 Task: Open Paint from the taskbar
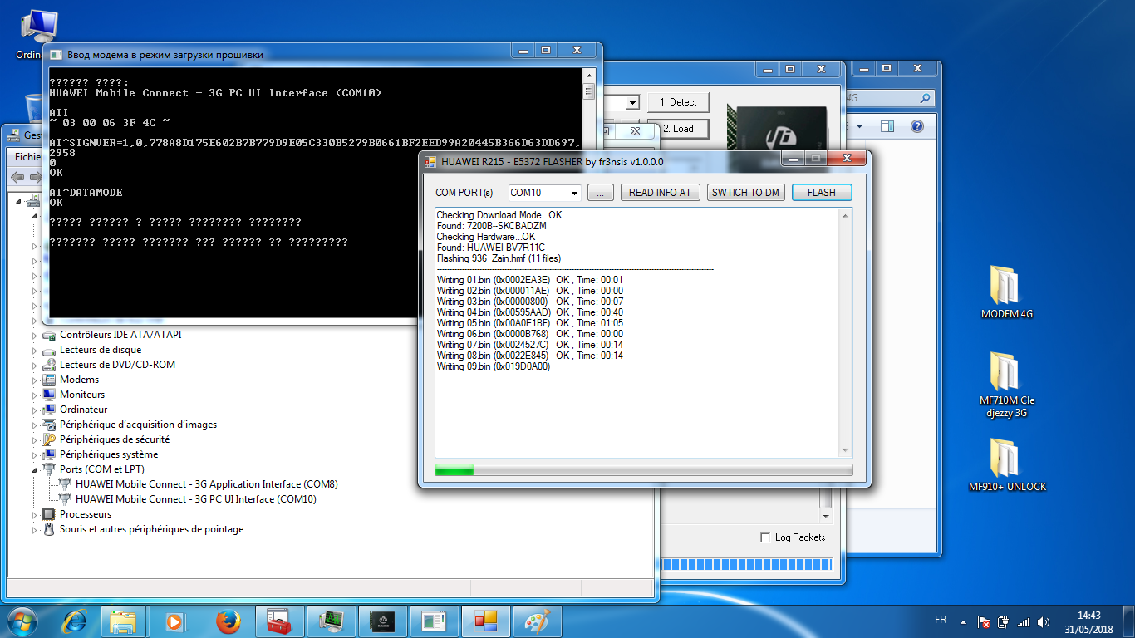tap(538, 621)
